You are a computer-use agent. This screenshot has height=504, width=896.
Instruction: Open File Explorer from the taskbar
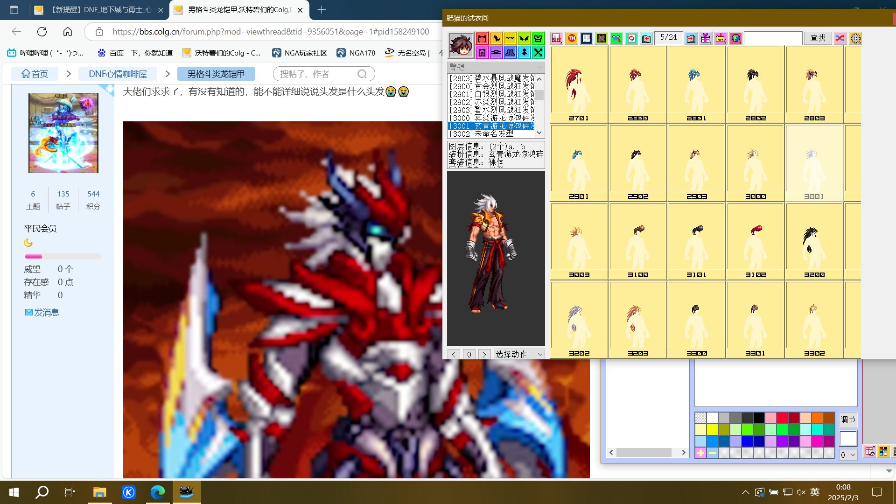coord(99,492)
